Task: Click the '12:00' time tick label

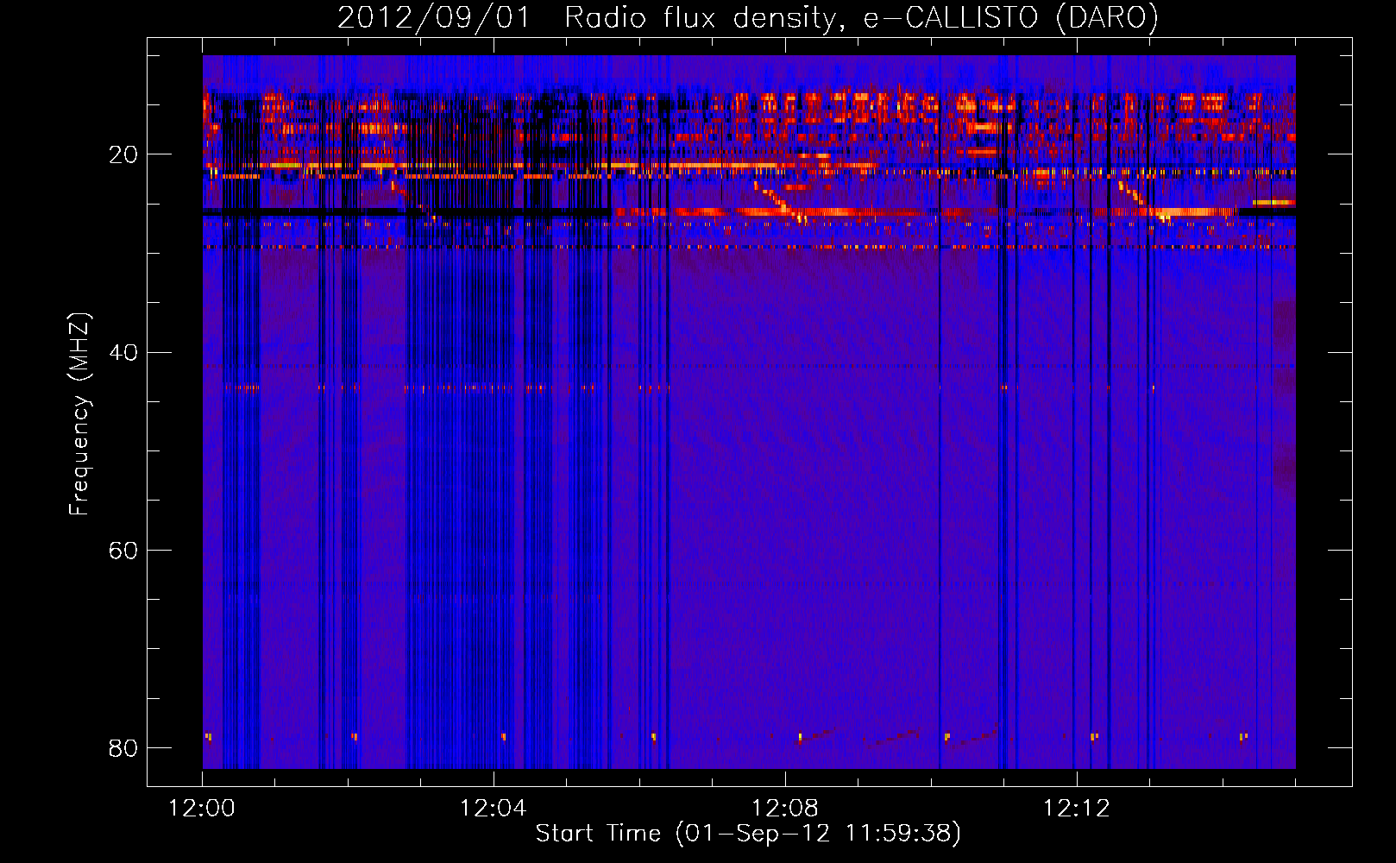Action: tap(202, 809)
